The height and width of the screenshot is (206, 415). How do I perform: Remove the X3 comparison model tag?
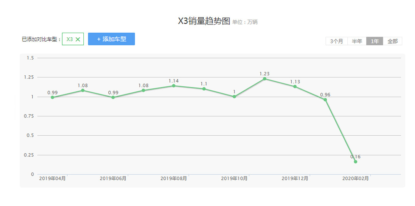pyautogui.click(x=78, y=39)
